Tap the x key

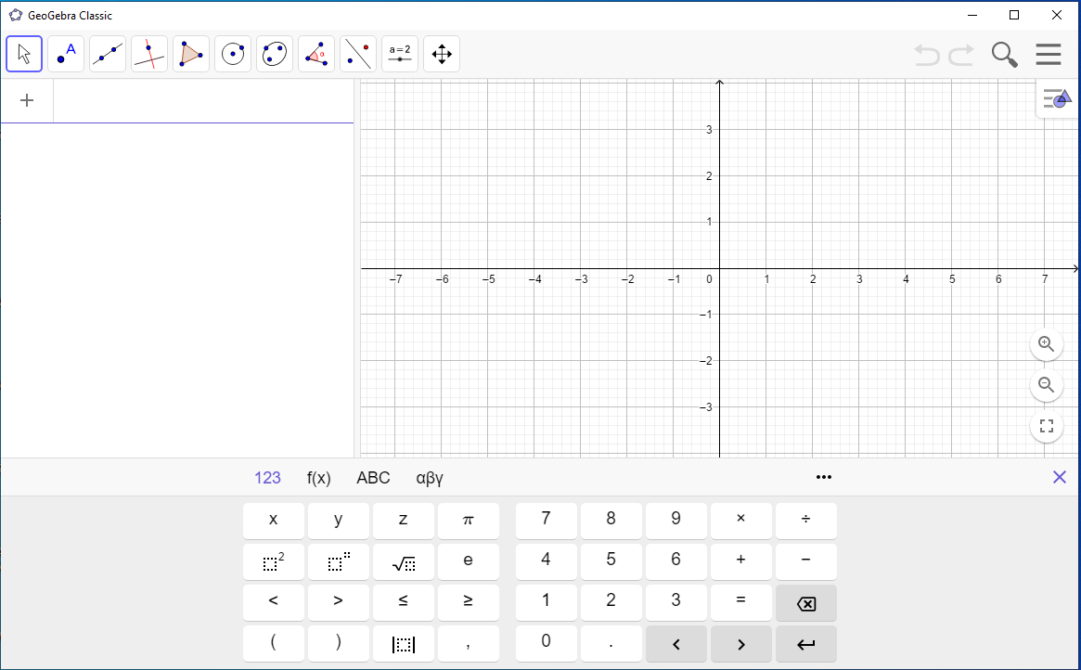click(274, 521)
